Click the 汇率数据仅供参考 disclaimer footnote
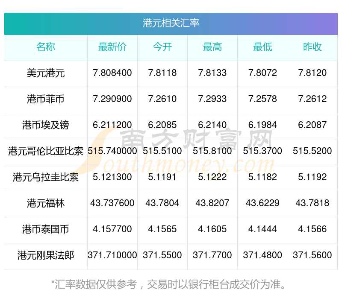The width and height of the screenshot is (342, 298). click(x=168, y=284)
